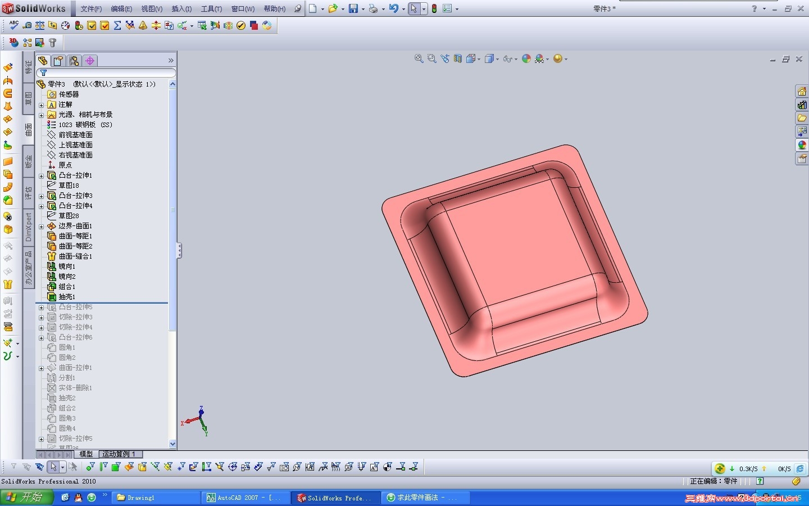The height and width of the screenshot is (506, 809).
Task: Click the spell checker ABC icon
Action: pos(14,25)
